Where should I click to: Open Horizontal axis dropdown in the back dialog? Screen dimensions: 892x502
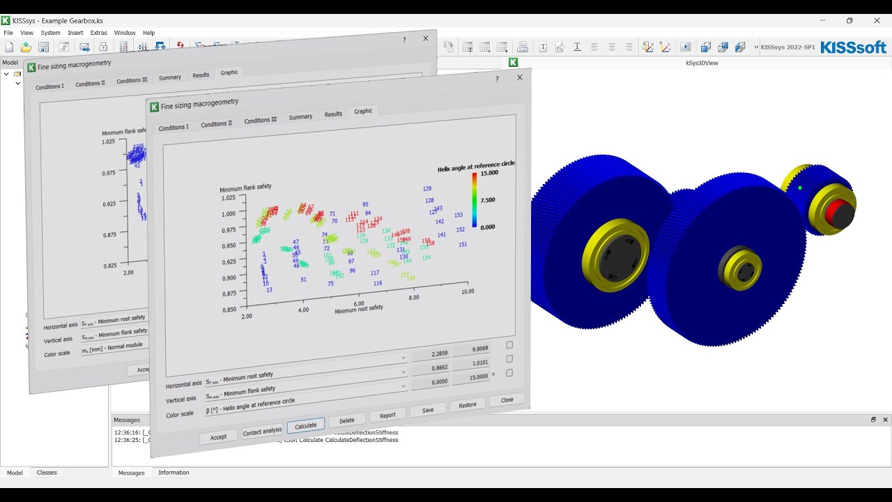115,321
